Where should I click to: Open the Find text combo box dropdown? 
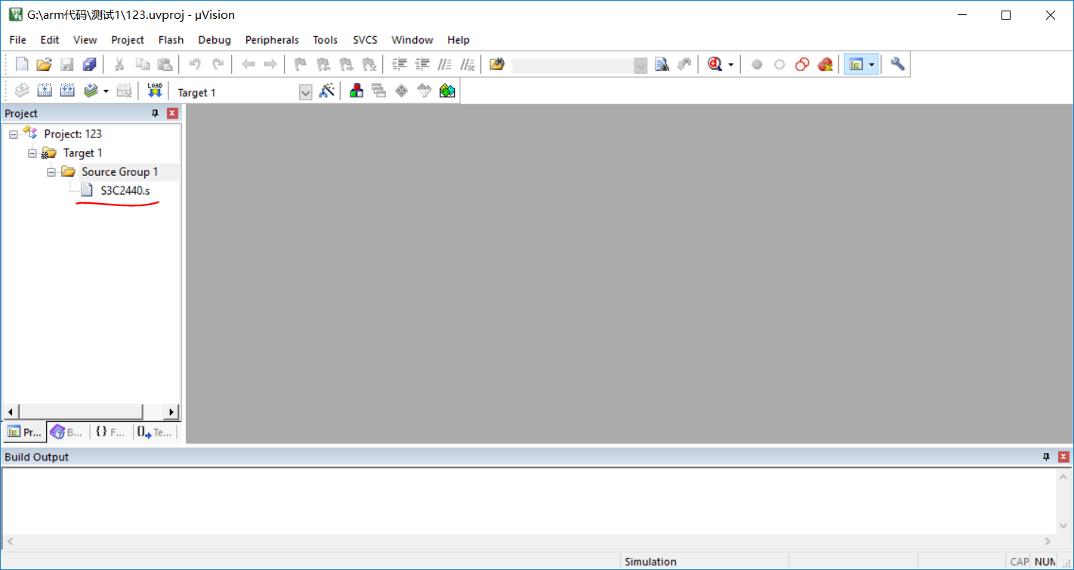[641, 66]
